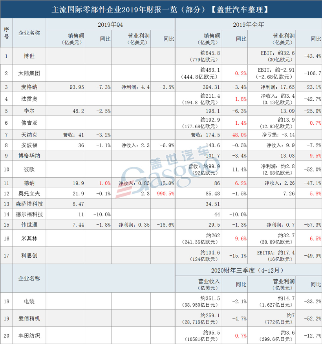Select Sensata Q4 sales '8.47'
The height and width of the screenshot is (344, 322).
tap(79, 204)
